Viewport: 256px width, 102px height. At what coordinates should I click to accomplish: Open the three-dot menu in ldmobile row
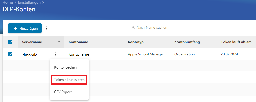coord(55,54)
